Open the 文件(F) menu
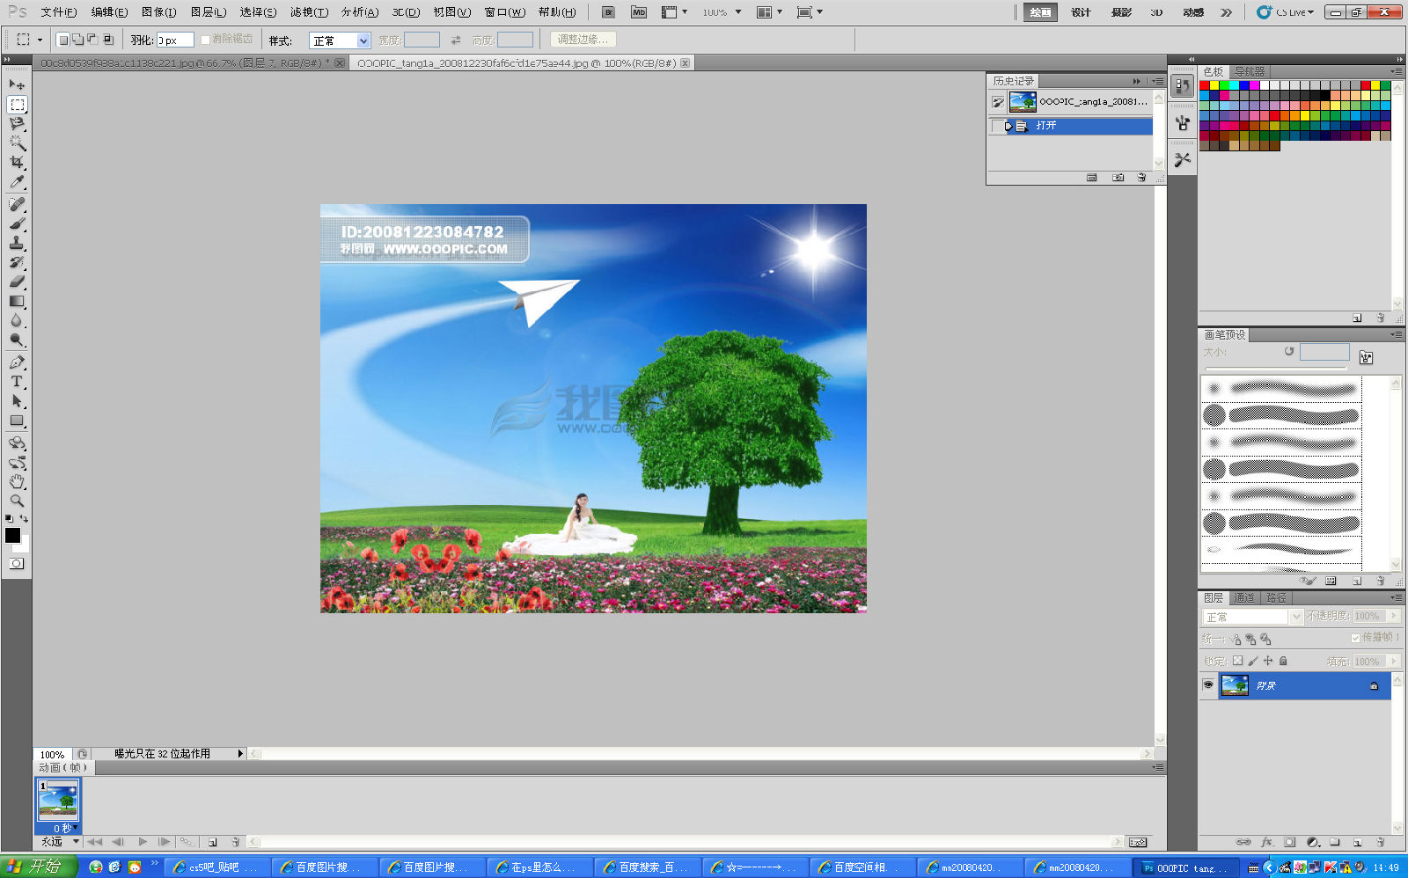Viewport: 1408px width, 878px height. 58,12
